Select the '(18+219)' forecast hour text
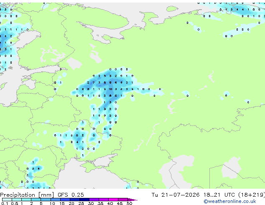The image size is (265, 205). (252, 195)
